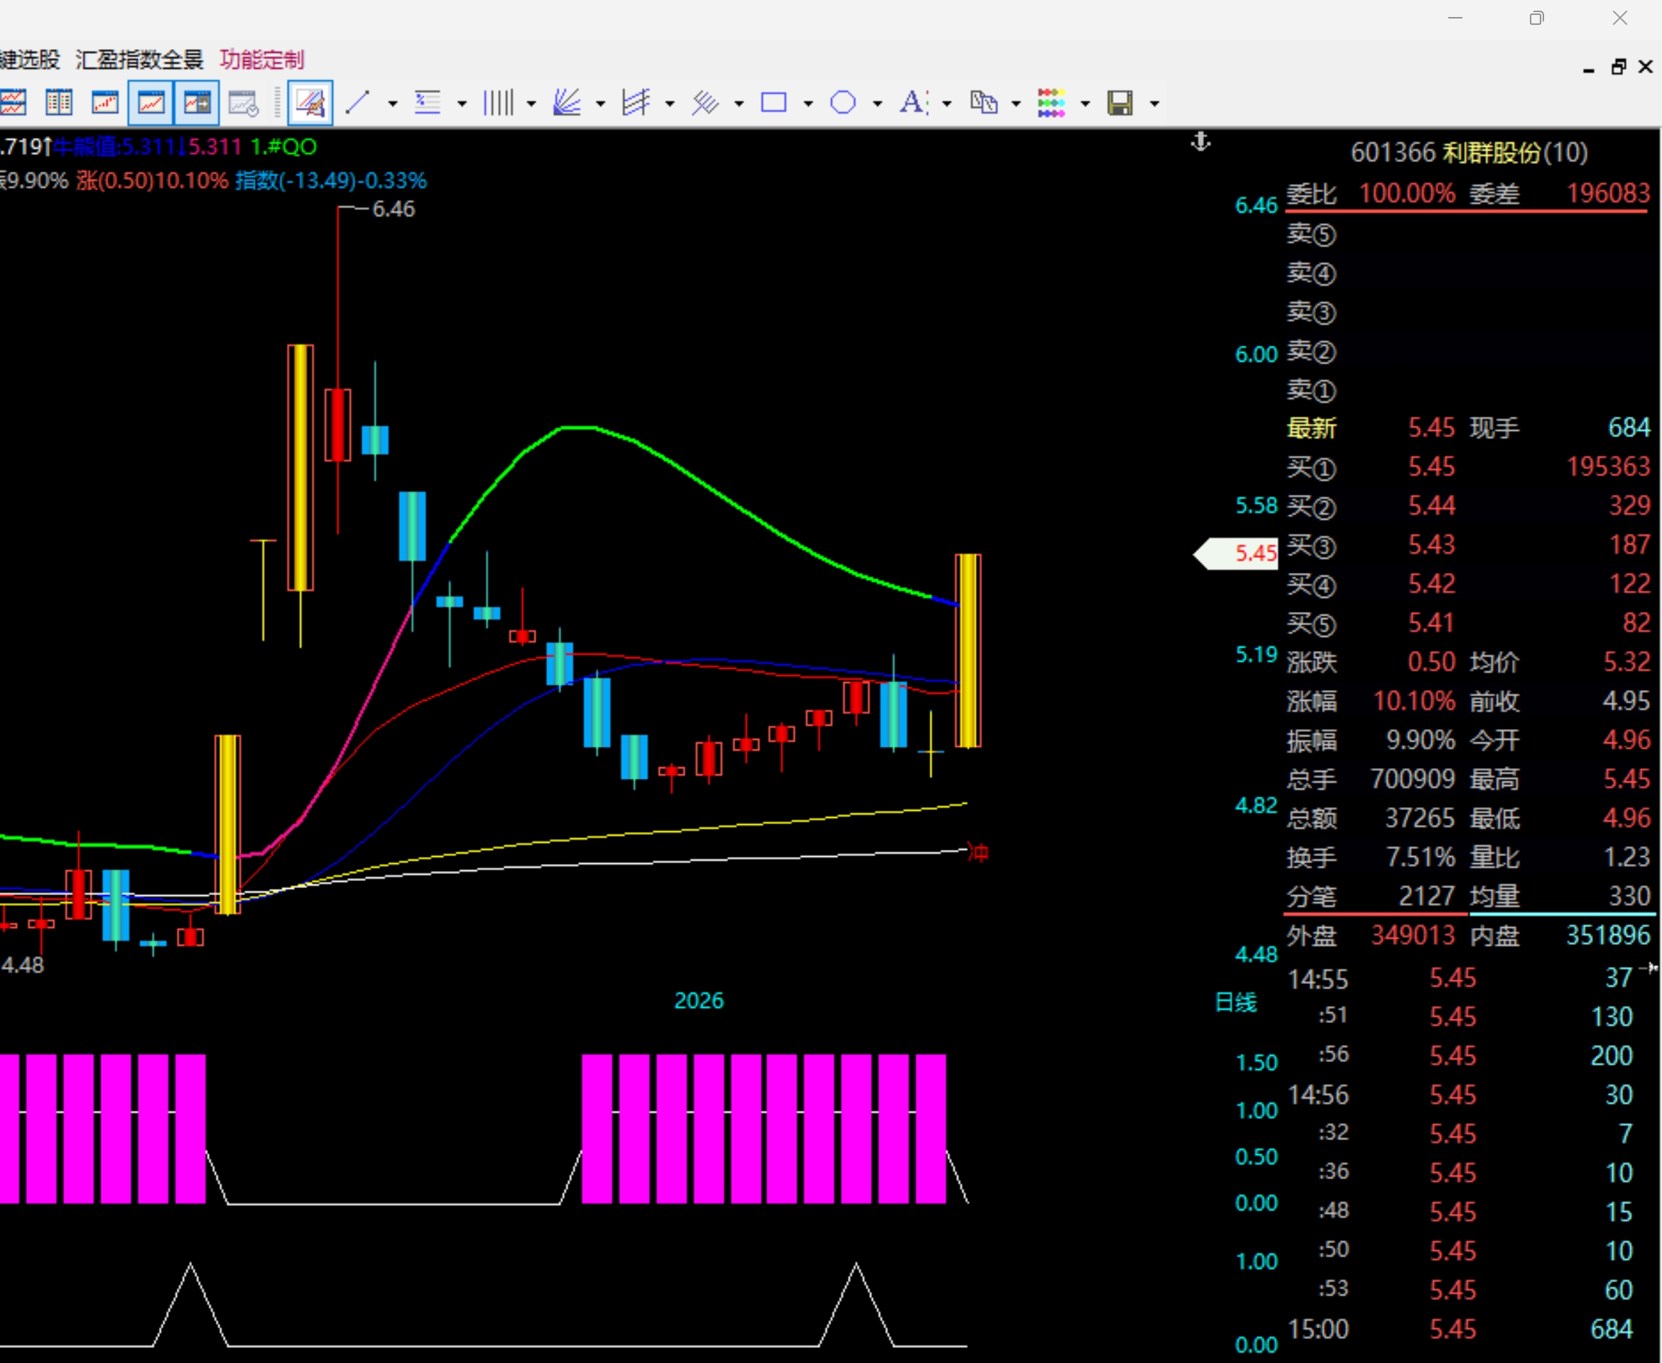Open dropdown arrow next to save icon
Image resolution: width=1662 pixels, height=1363 pixels.
click(1155, 104)
